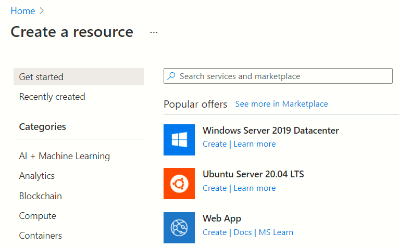Open the Web App Docs link
Viewport: 399px width, 247px height.
point(243,232)
